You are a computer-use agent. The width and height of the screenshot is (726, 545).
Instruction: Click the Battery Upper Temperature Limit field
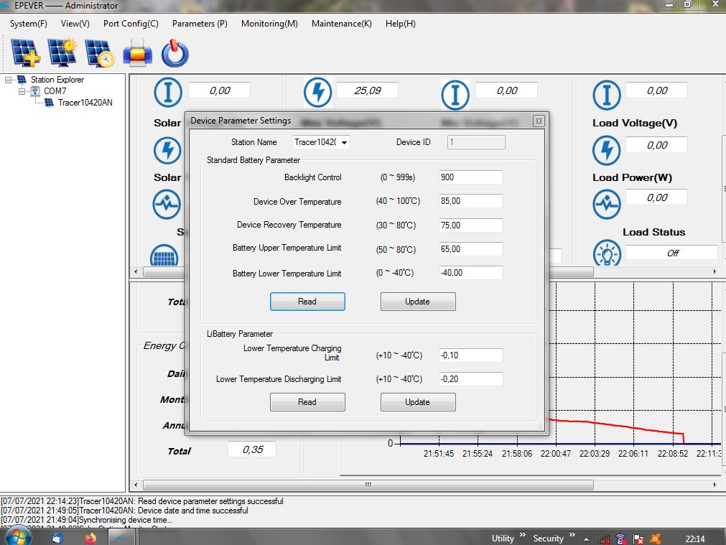click(470, 249)
